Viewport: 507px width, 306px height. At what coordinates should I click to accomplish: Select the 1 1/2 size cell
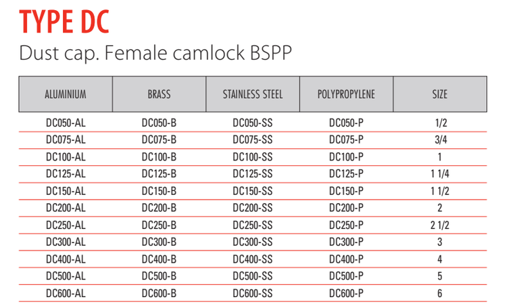coord(439,191)
